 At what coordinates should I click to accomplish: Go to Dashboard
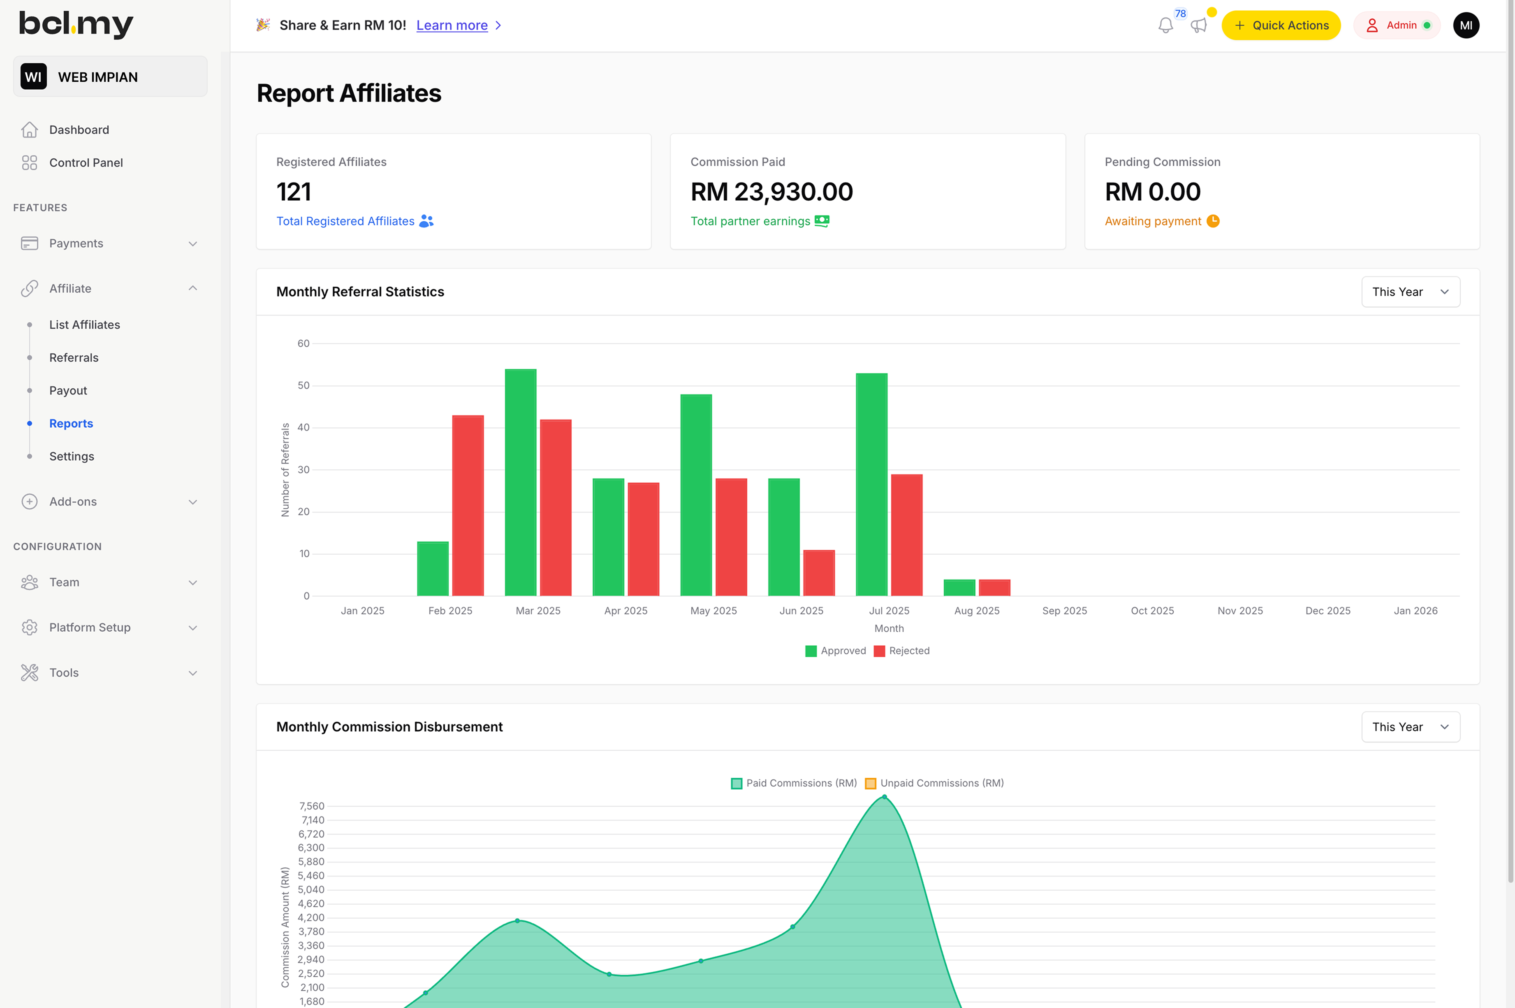point(79,130)
